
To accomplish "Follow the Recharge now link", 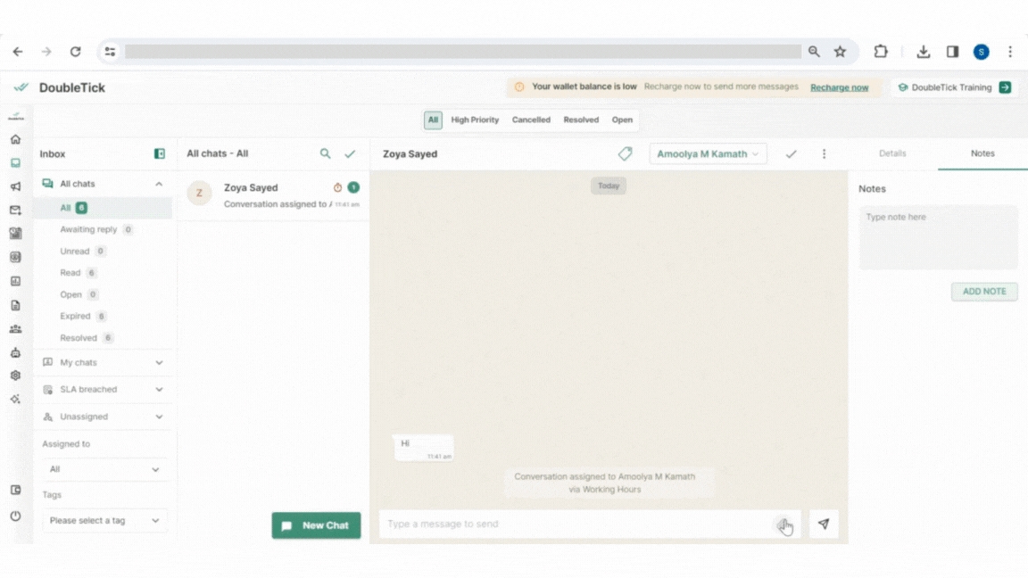I will pos(839,87).
